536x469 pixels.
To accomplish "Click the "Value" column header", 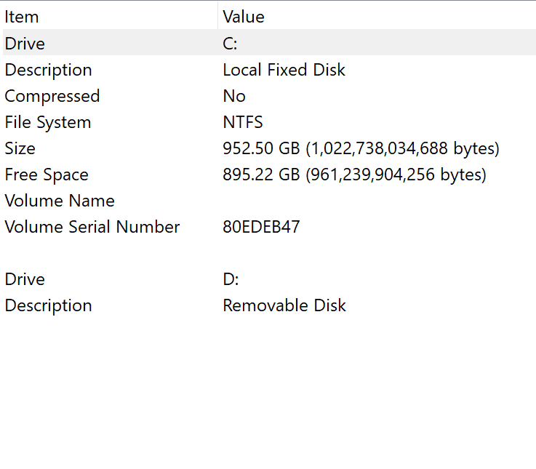I will point(244,17).
